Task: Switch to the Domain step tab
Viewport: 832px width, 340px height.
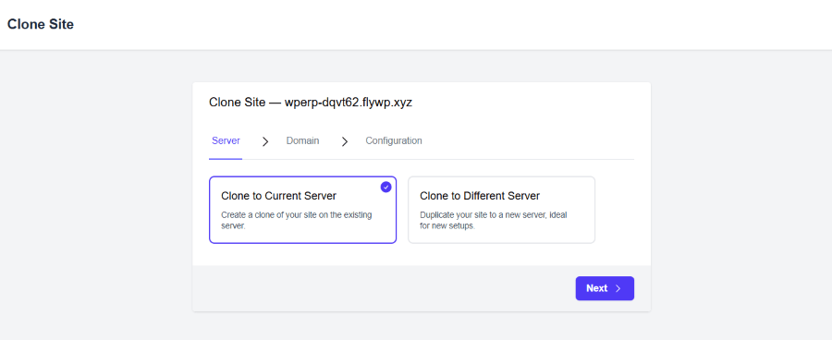Action: tap(303, 141)
